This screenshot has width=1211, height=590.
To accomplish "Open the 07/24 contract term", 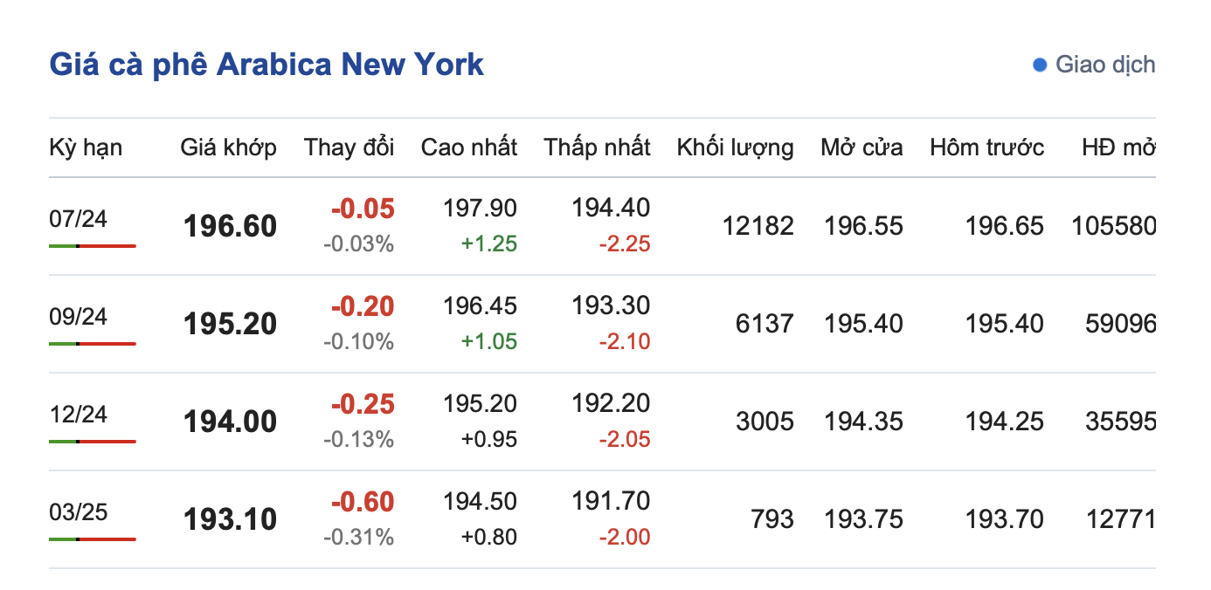I will [x=79, y=218].
